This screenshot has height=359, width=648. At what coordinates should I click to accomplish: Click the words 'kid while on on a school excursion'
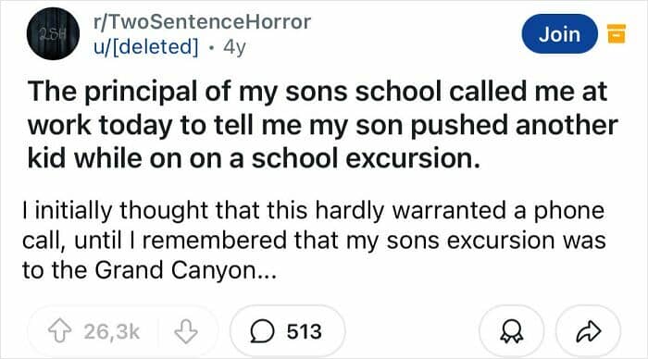click(x=254, y=158)
